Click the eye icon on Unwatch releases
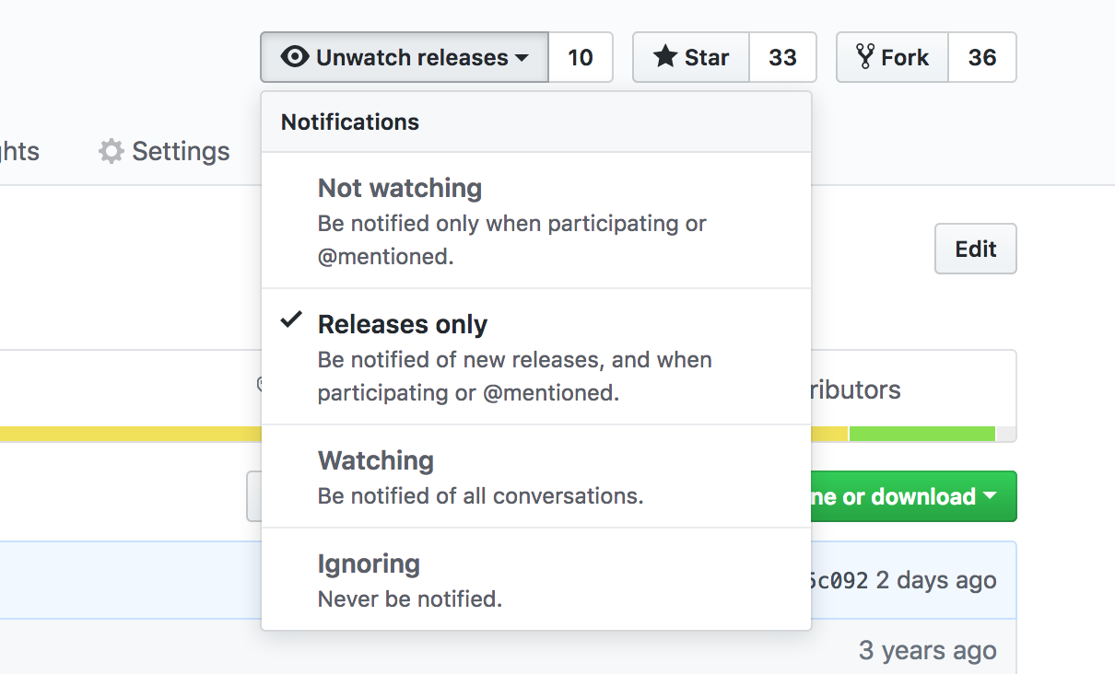 294,57
